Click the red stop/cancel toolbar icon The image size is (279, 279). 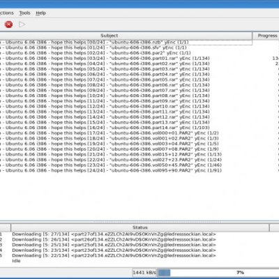[8, 24]
